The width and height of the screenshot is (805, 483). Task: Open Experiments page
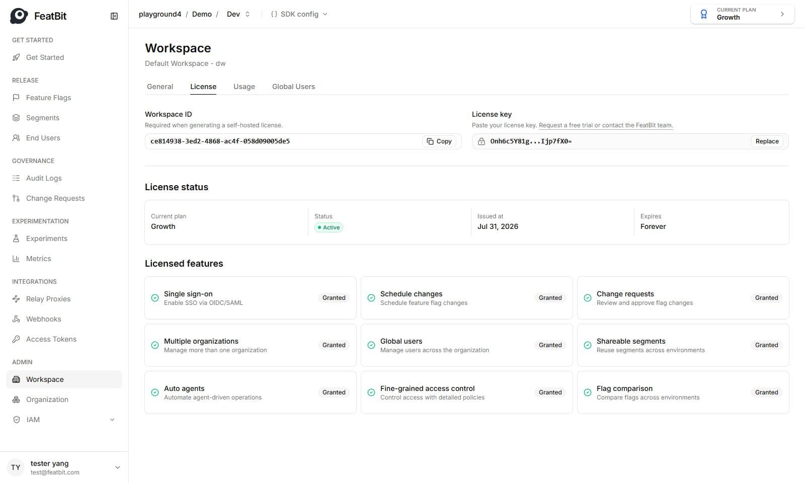pos(64,238)
